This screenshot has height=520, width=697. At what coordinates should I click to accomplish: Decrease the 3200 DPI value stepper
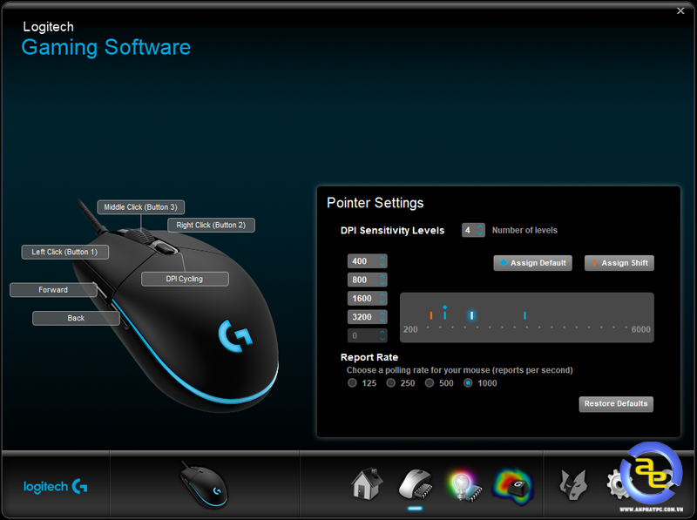pos(380,320)
